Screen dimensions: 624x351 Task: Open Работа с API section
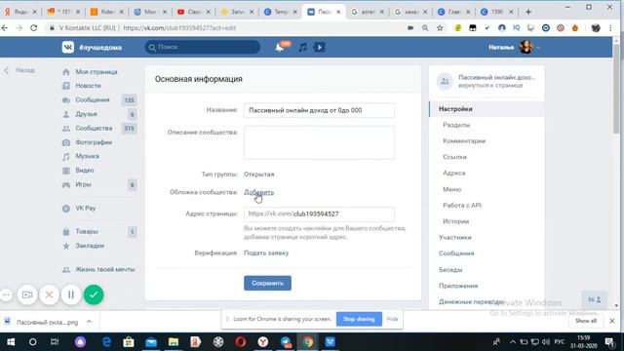point(461,206)
